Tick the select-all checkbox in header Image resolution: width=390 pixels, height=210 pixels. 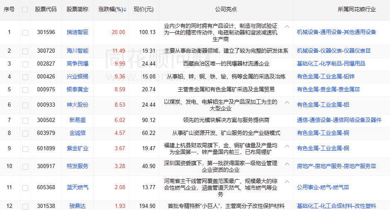[x=25, y=10]
